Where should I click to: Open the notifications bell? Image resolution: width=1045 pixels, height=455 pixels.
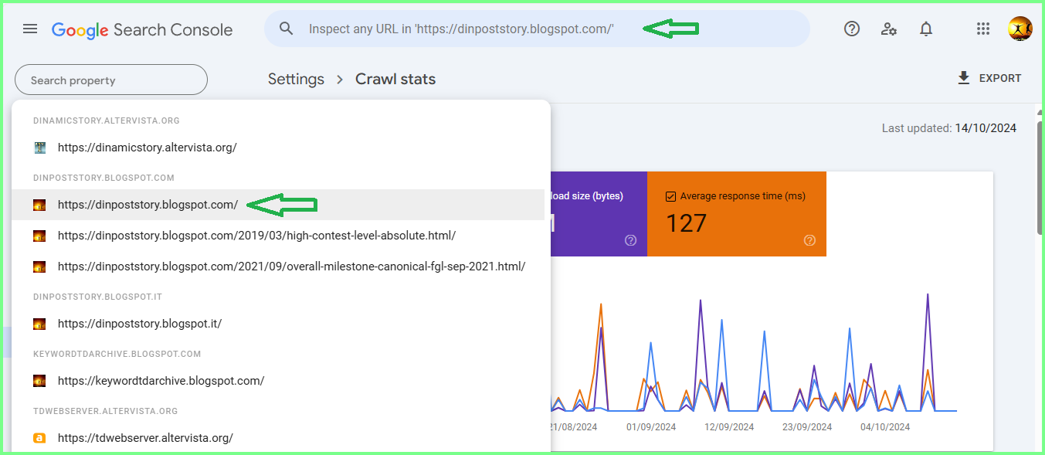926,29
